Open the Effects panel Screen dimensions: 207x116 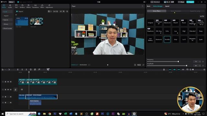(28, 6)
